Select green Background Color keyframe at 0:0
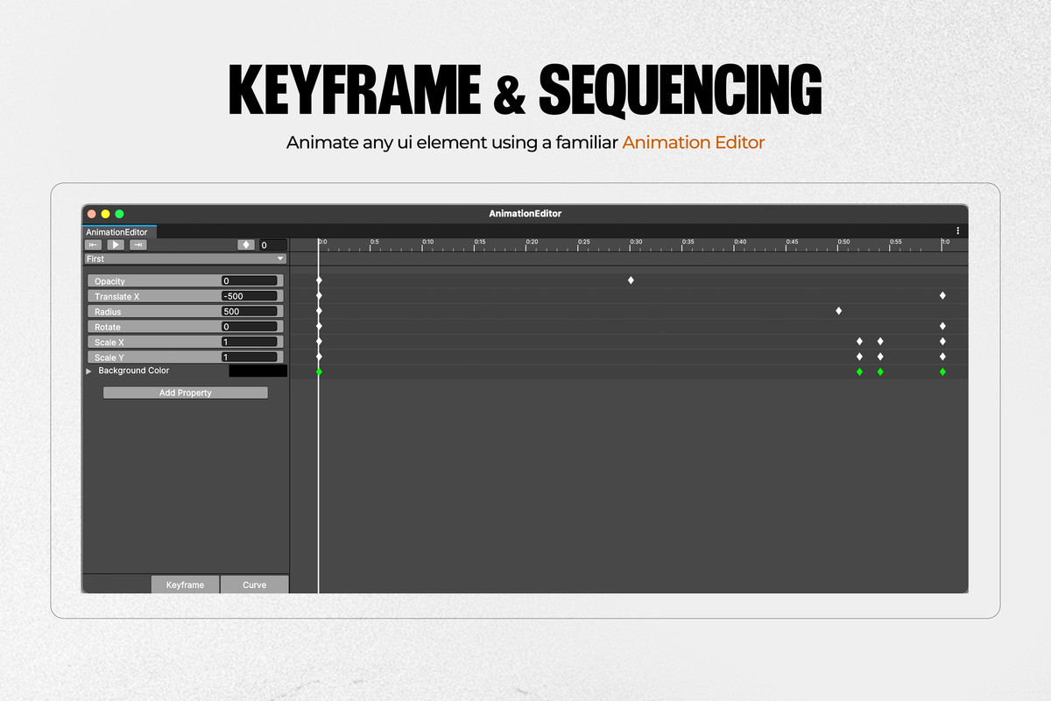1051x701 pixels. (x=319, y=372)
